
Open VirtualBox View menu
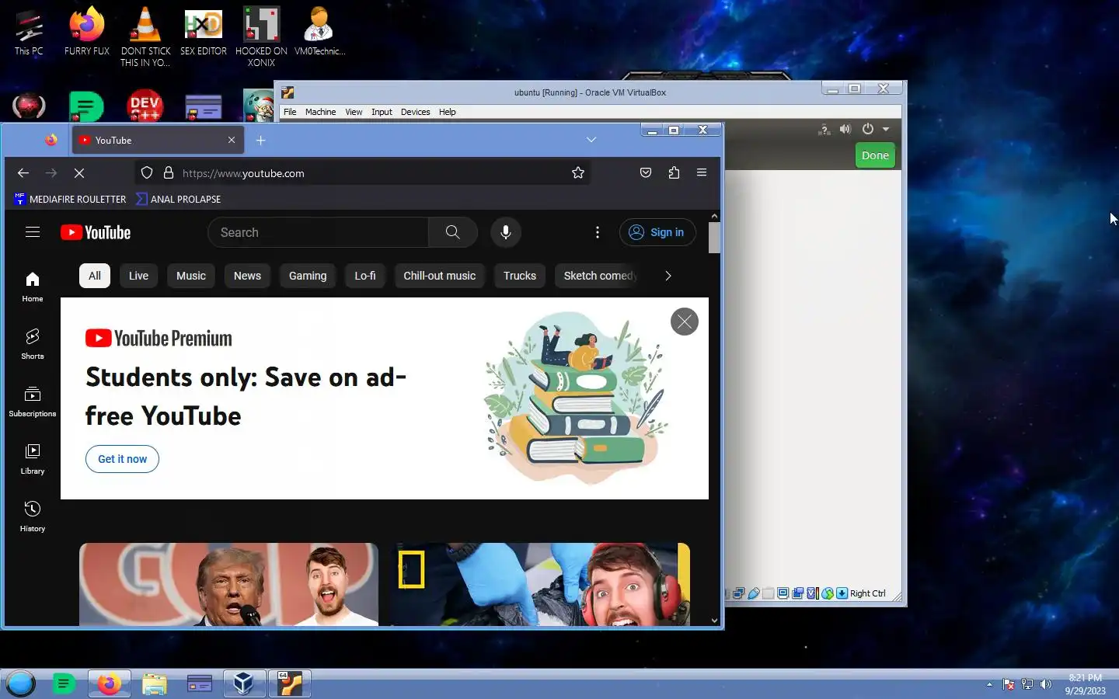(354, 112)
